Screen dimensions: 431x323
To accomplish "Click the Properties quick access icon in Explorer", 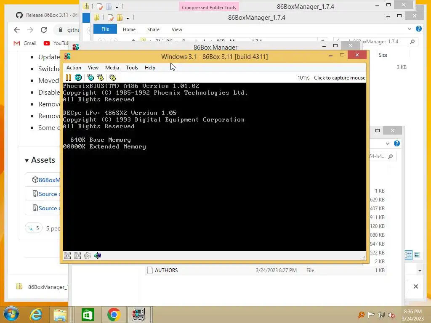I will click(111, 18).
